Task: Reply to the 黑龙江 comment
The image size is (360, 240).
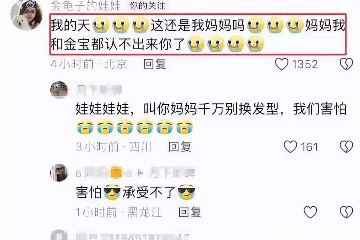Action: coord(190,212)
